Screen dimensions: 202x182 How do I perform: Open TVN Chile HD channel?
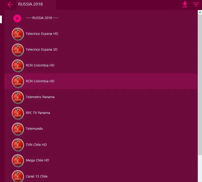pyautogui.click(x=101, y=145)
